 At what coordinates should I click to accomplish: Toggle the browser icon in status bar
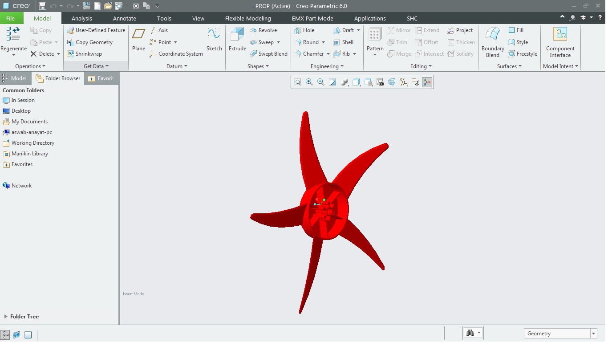(16, 334)
